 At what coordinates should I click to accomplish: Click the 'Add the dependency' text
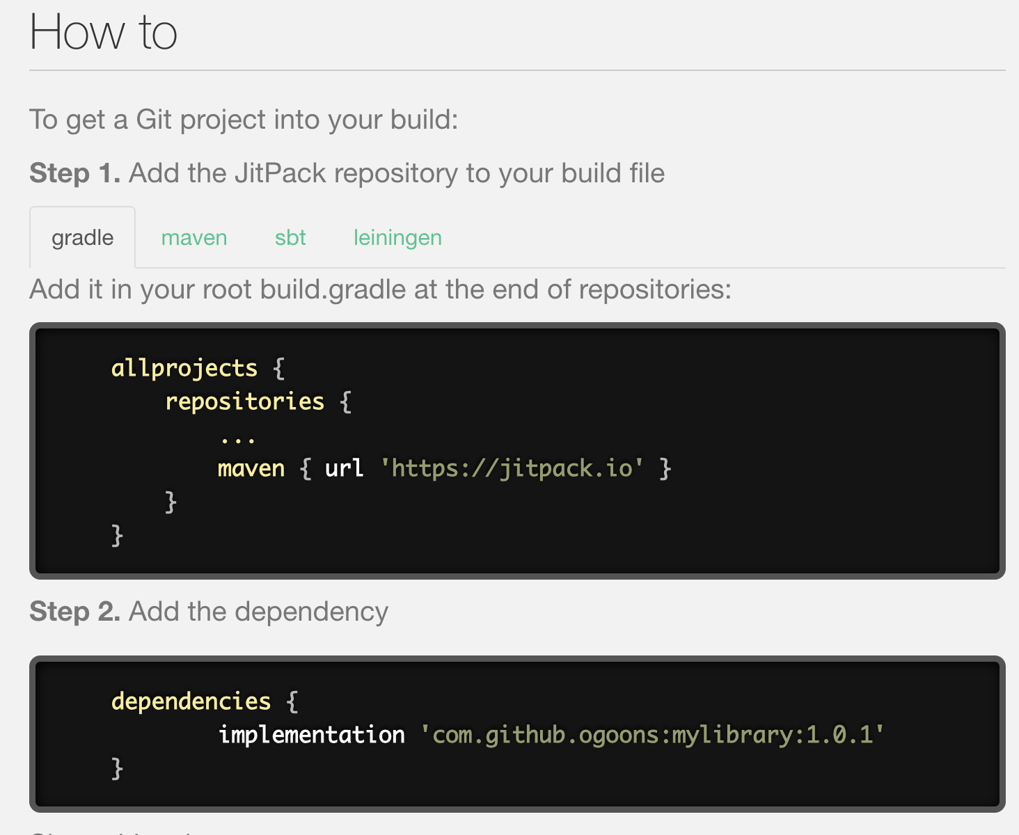tap(258, 612)
